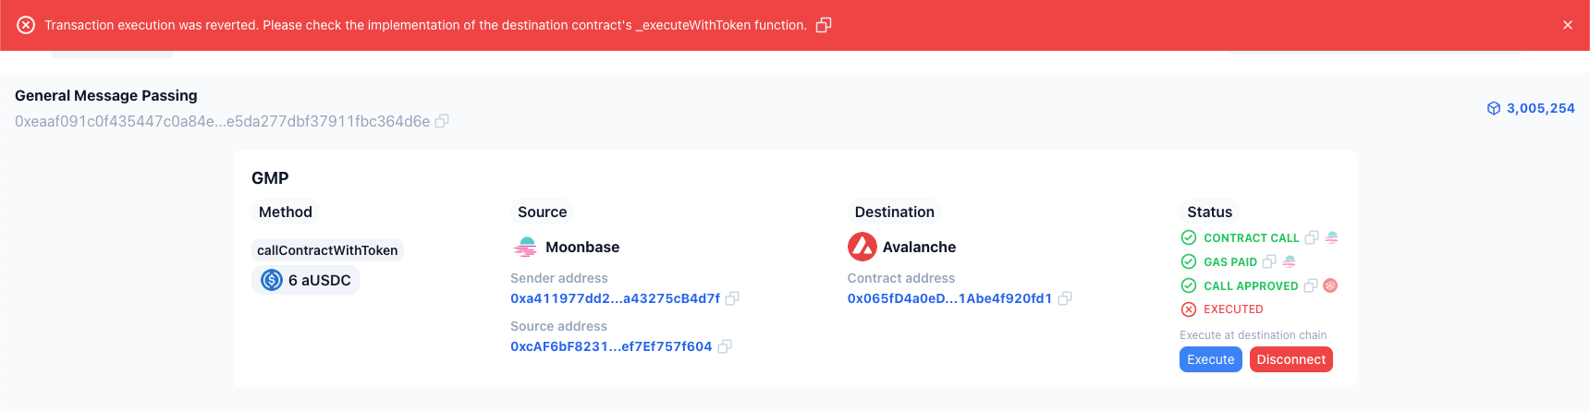Copy the GMP transaction hash

pos(442,121)
